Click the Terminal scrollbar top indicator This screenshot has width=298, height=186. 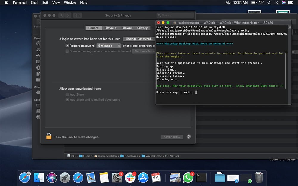tap(290, 27)
